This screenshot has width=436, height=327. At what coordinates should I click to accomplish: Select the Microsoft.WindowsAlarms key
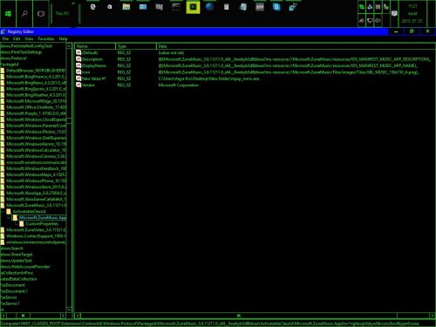37,144
